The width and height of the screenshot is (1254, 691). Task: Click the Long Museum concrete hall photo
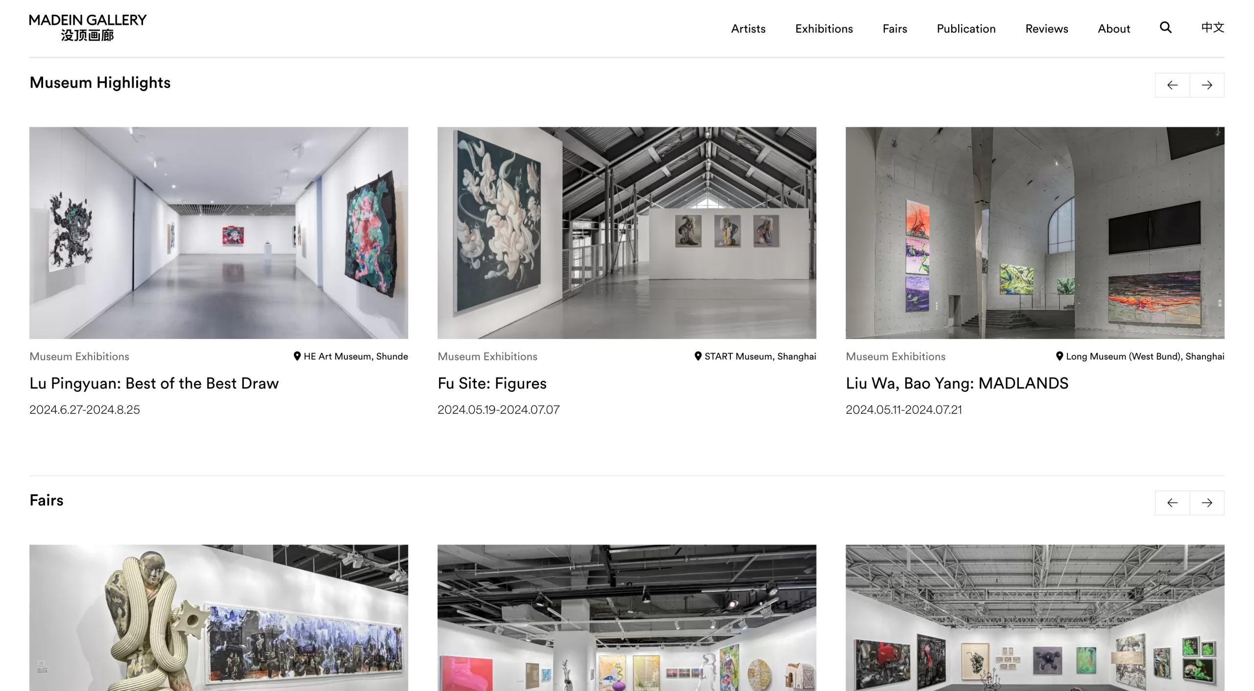pyautogui.click(x=1035, y=233)
